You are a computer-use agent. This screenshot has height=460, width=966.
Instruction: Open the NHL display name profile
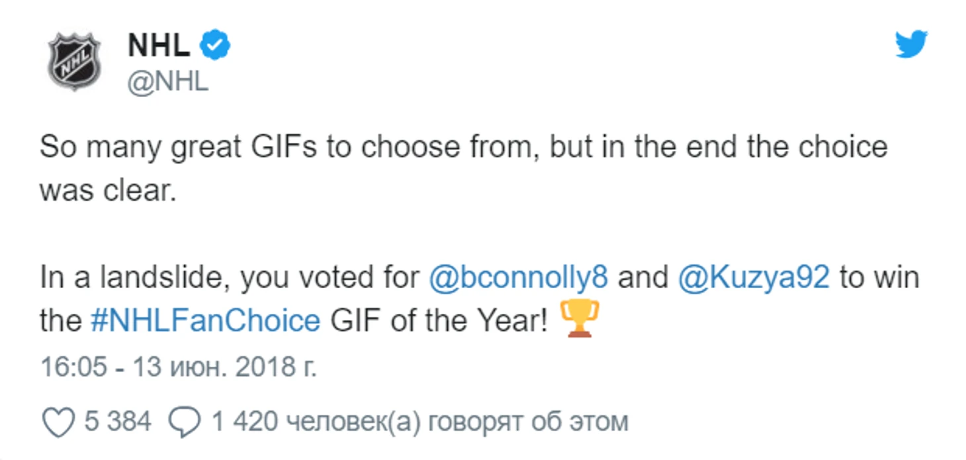[157, 45]
